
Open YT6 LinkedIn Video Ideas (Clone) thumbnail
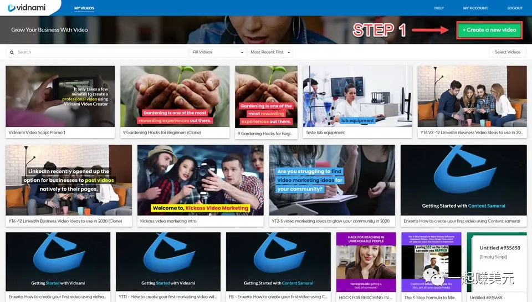[69, 180]
